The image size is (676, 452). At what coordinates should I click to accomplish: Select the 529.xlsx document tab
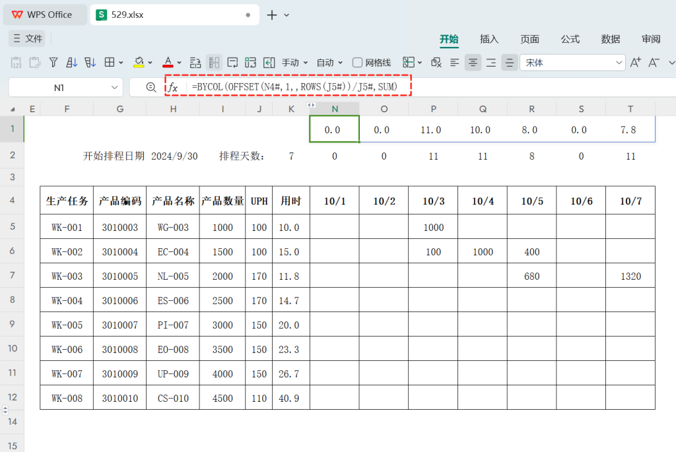(x=174, y=15)
